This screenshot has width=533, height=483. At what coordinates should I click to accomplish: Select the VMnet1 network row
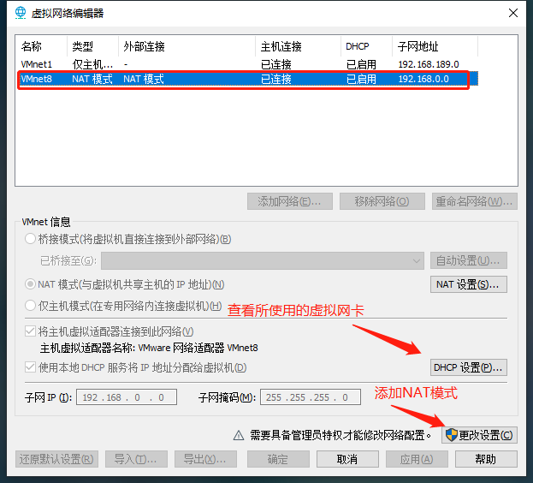click(247, 64)
